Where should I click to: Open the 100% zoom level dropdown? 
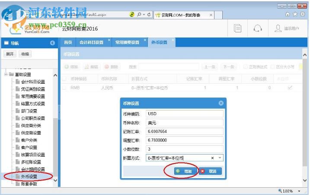click(299, 191)
